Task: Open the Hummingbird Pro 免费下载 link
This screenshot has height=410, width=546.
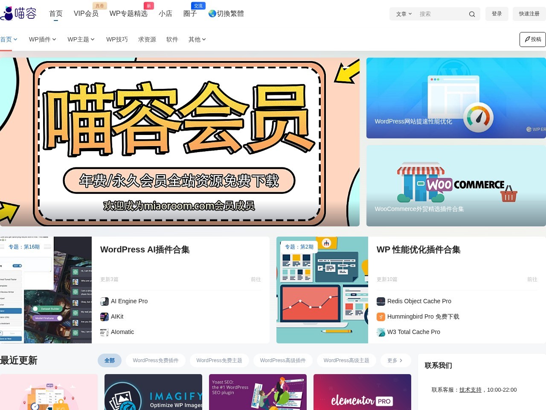Action: pyautogui.click(x=423, y=317)
